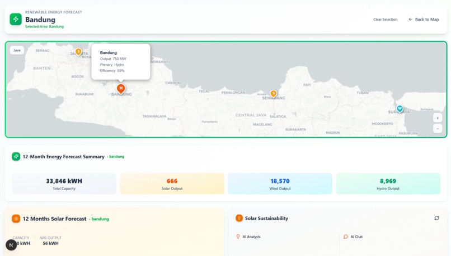This screenshot has height=256, width=451.
Task: Click the TASIKMALAYA map label
Action: (154, 116)
